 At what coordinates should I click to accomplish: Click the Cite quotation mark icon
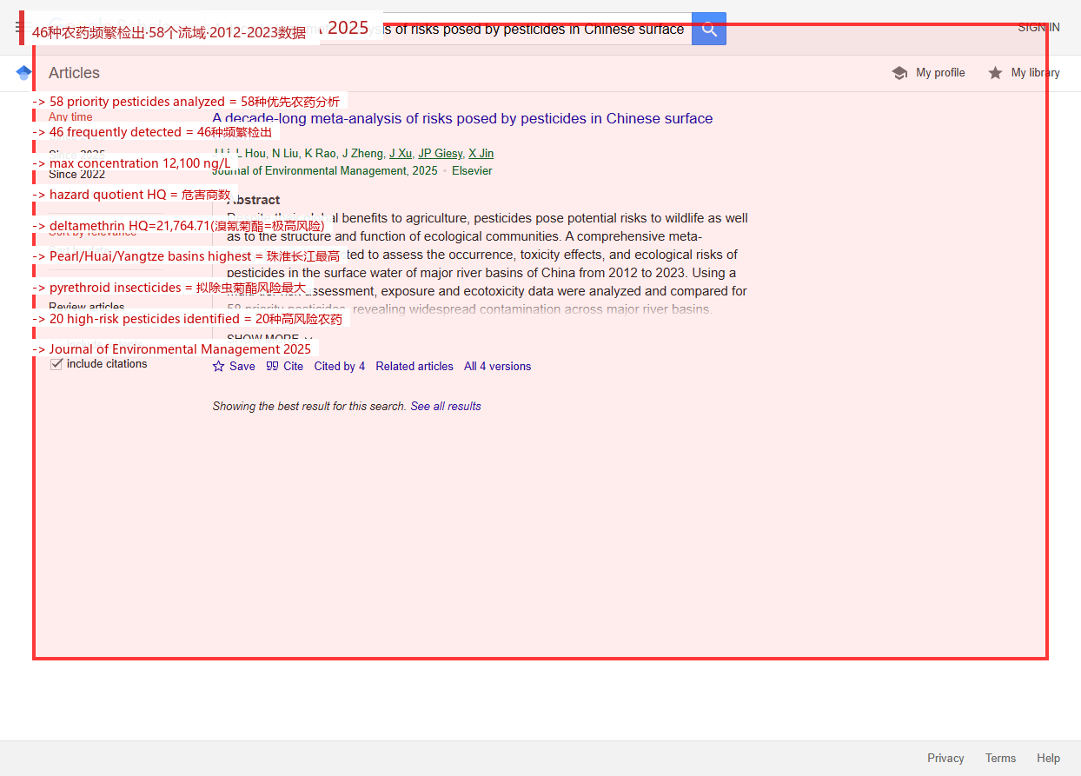click(272, 366)
